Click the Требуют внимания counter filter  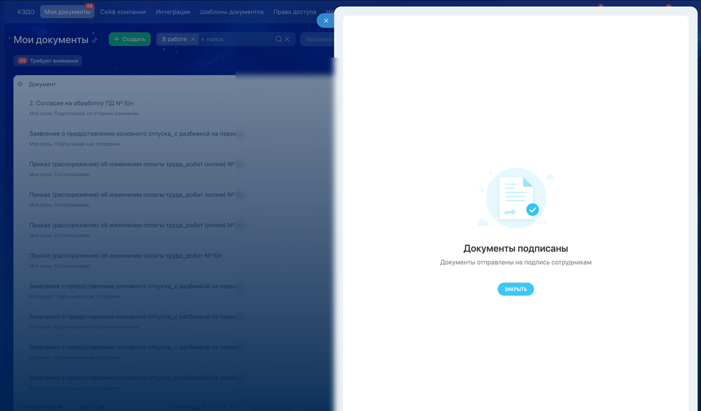click(x=48, y=60)
